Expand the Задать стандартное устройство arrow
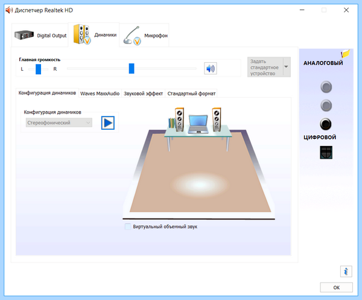The height and width of the screenshot is (300, 362). pyautogui.click(x=286, y=67)
